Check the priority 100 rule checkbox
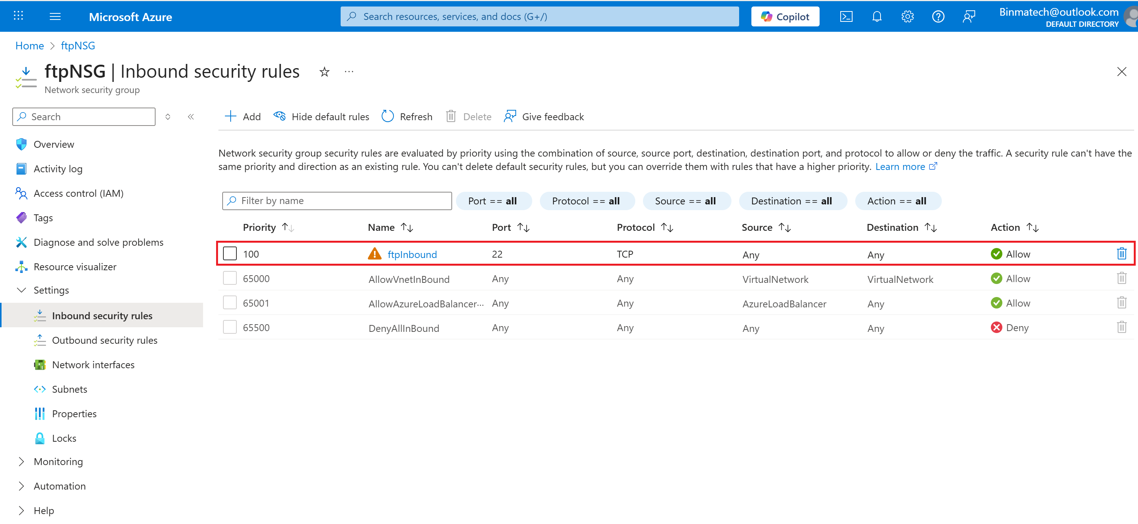The width and height of the screenshot is (1138, 524). click(230, 254)
